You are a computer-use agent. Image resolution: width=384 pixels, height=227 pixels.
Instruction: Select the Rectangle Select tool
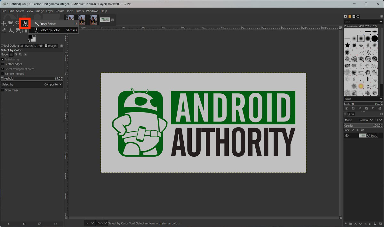[11, 23]
